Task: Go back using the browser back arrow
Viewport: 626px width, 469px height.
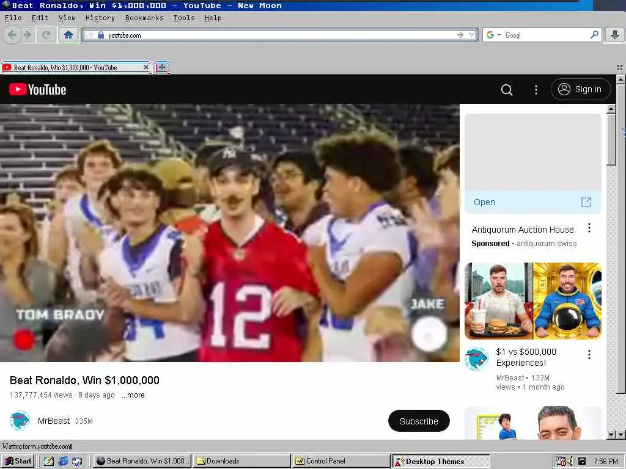Action: pos(12,35)
